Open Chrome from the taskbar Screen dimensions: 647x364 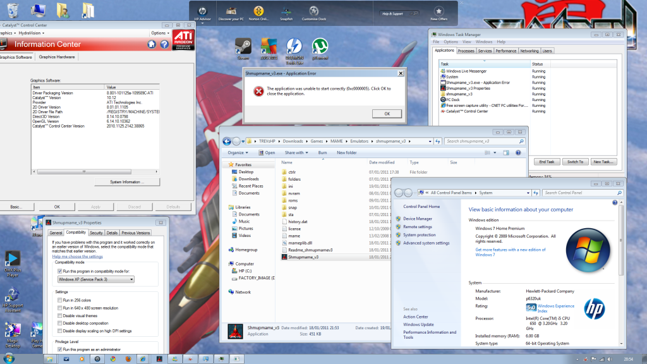pyautogui.click(x=112, y=359)
